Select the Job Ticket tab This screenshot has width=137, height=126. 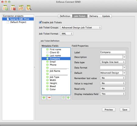click(x=80, y=16)
